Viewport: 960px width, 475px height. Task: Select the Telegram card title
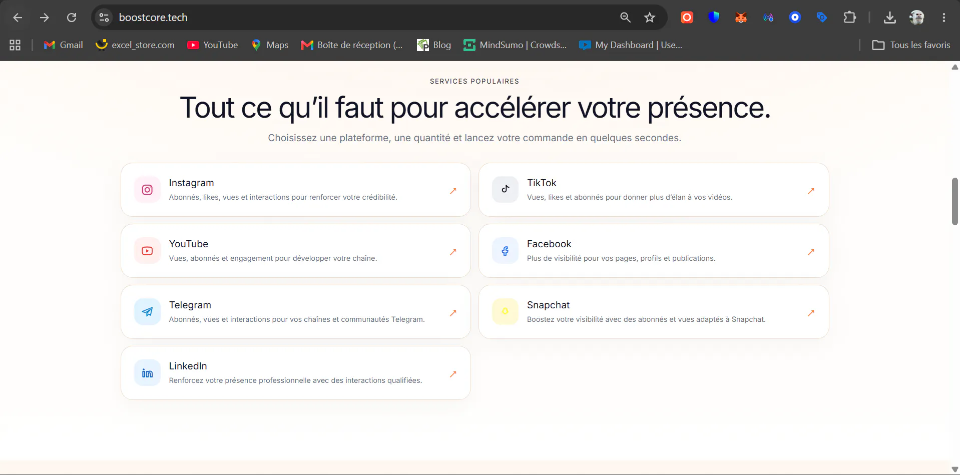(190, 305)
